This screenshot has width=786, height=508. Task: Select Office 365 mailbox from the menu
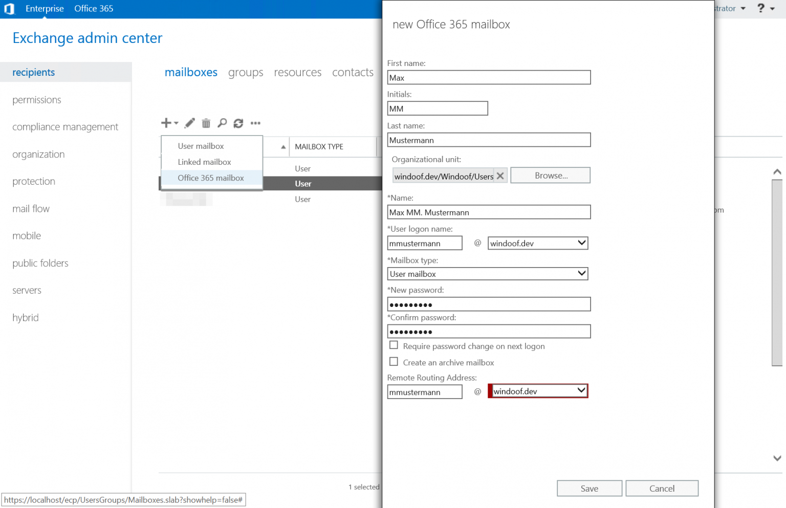pyautogui.click(x=210, y=178)
